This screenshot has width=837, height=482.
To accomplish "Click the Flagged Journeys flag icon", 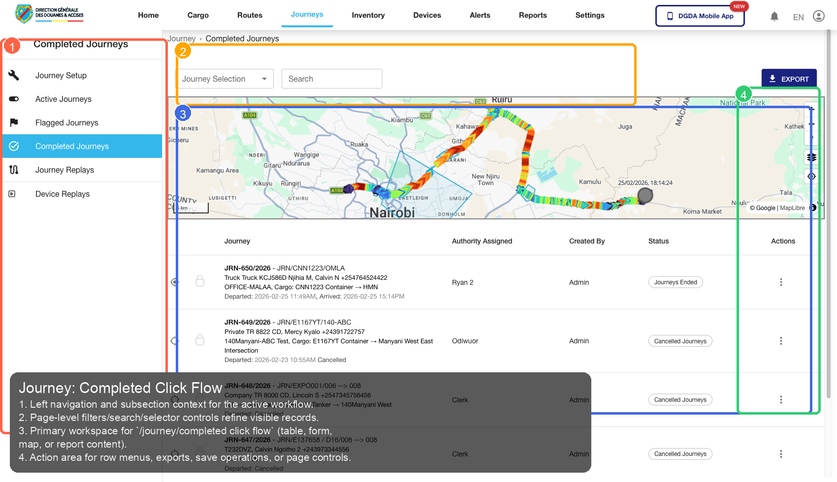I will 14,122.
